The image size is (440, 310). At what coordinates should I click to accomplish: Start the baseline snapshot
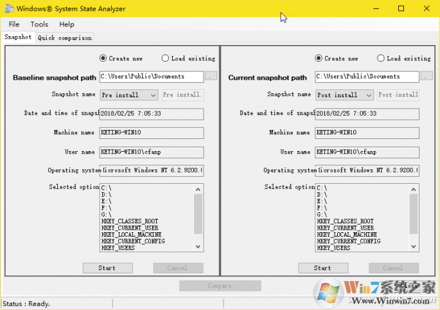click(108, 268)
